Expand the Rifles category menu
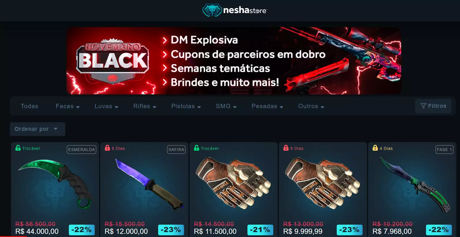 145,106
